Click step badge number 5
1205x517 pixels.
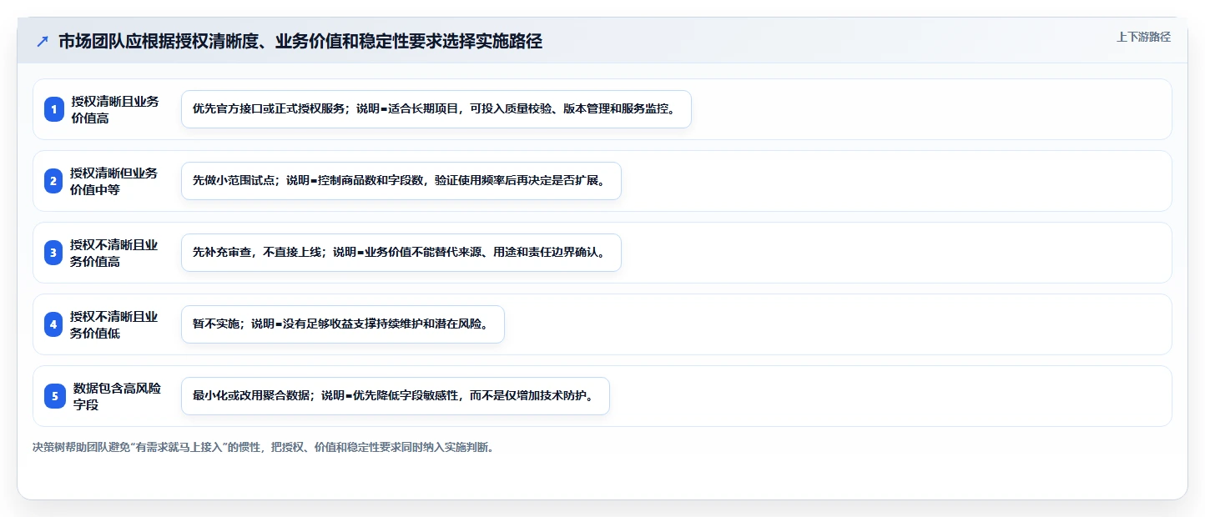click(x=54, y=396)
